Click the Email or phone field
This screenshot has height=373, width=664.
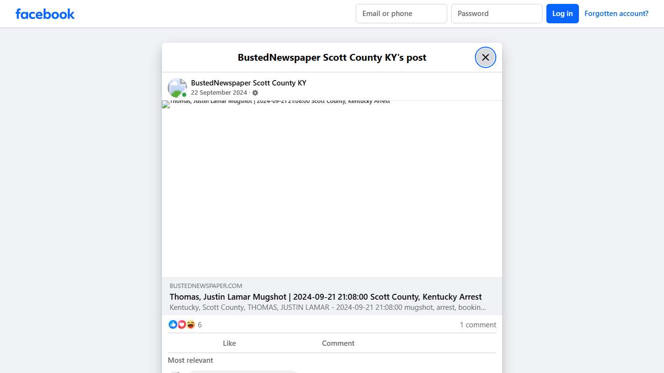(x=401, y=14)
